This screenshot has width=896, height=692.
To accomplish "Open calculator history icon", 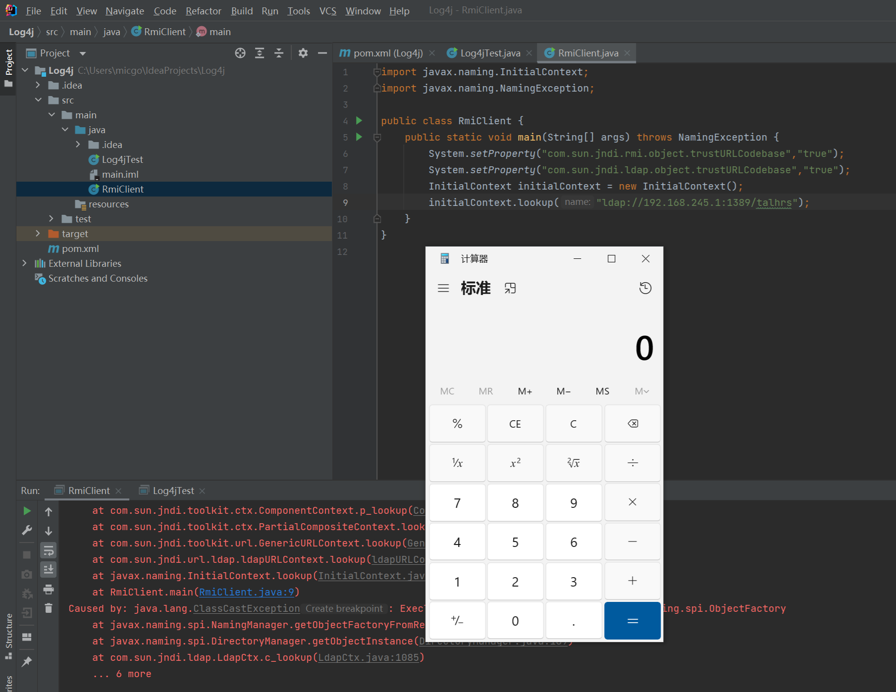I will [x=645, y=288].
